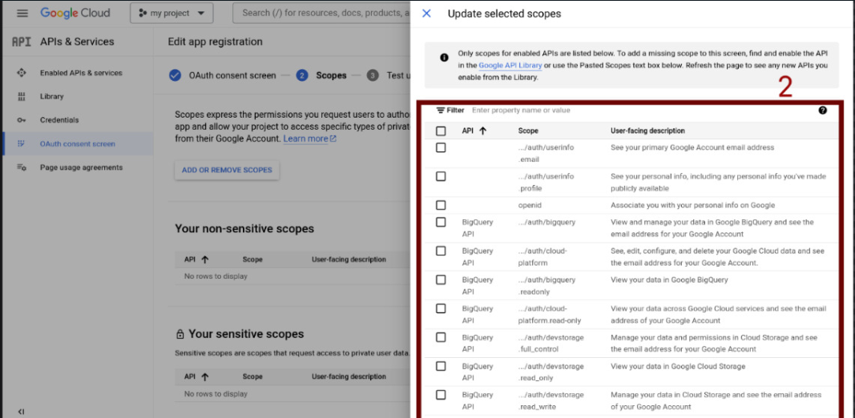
Task: Click the API icon beside APIs & Services
Action: point(22,42)
